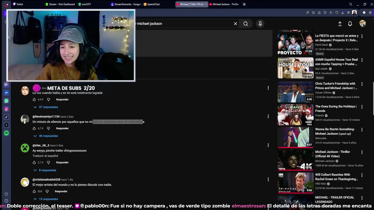This screenshot has height=210, width=374.
Task: Dislike the comment by @RenAmamiya11739
Action: pos(49,128)
